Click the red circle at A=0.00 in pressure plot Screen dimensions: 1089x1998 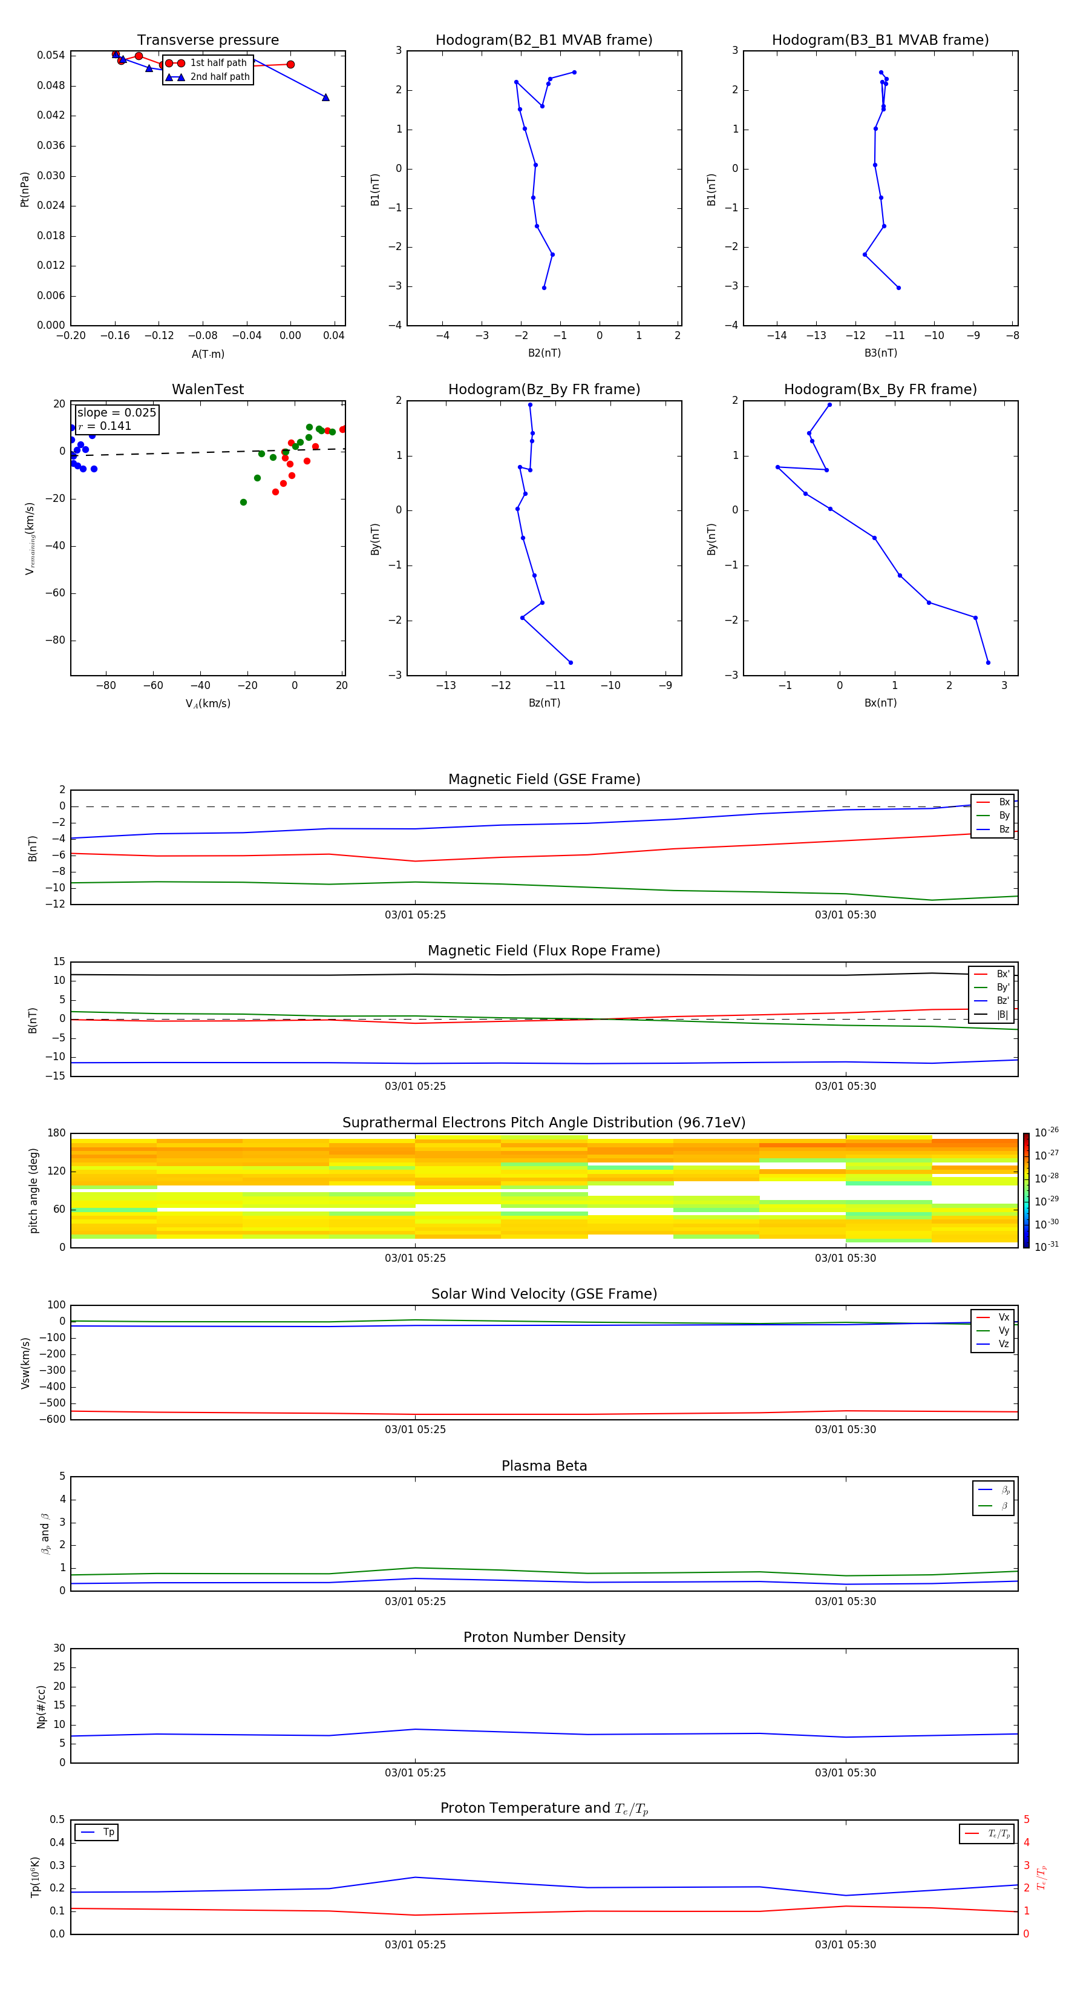(x=290, y=64)
